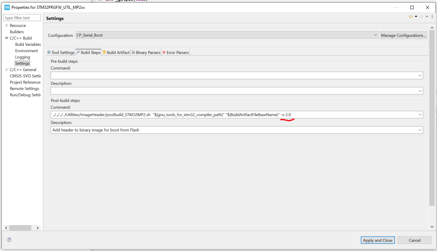Screen dimensions: 437x251
Task: Select Run/Debug Settings tree item
Action: point(25,95)
